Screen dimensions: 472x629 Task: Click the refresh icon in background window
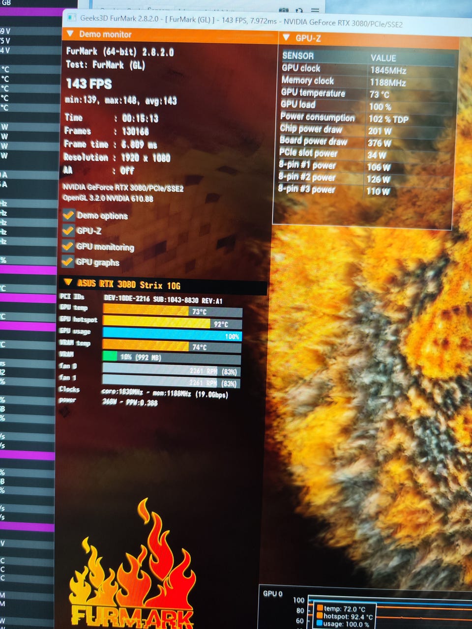coord(299,10)
